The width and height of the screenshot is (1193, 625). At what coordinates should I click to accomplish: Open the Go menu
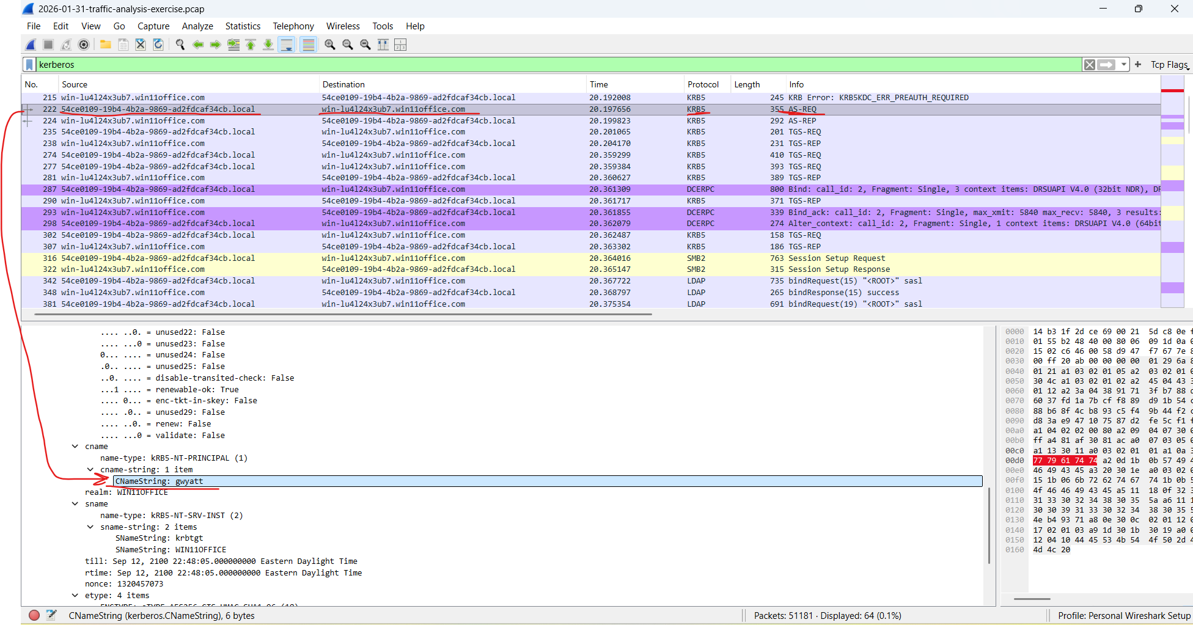[x=119, y=26]
